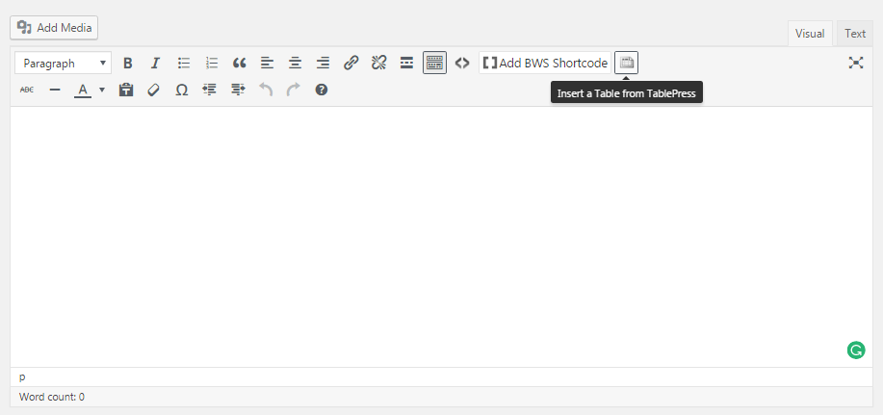This screenshot has width=883, height=415.
Task: Open keyboard shortcuts help
Action: (321, 90)
